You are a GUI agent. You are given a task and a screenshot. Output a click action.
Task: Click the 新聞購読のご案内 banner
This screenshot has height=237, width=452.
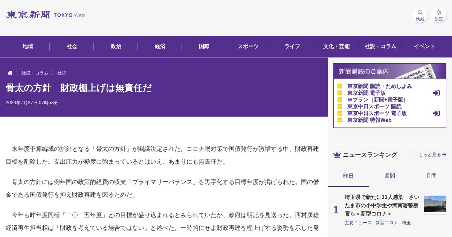[390, 71]
